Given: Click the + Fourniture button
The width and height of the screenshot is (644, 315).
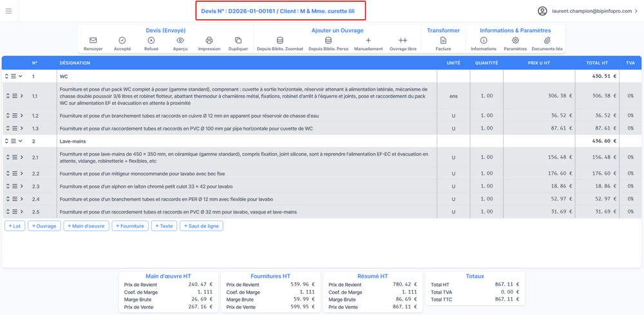Looking at the screenshot, I should coord(130,226).
